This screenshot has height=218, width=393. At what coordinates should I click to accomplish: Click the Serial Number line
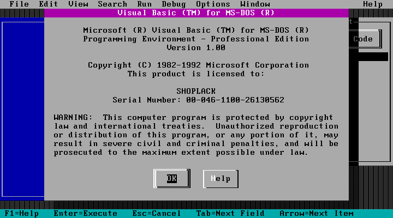click(198, 100)
